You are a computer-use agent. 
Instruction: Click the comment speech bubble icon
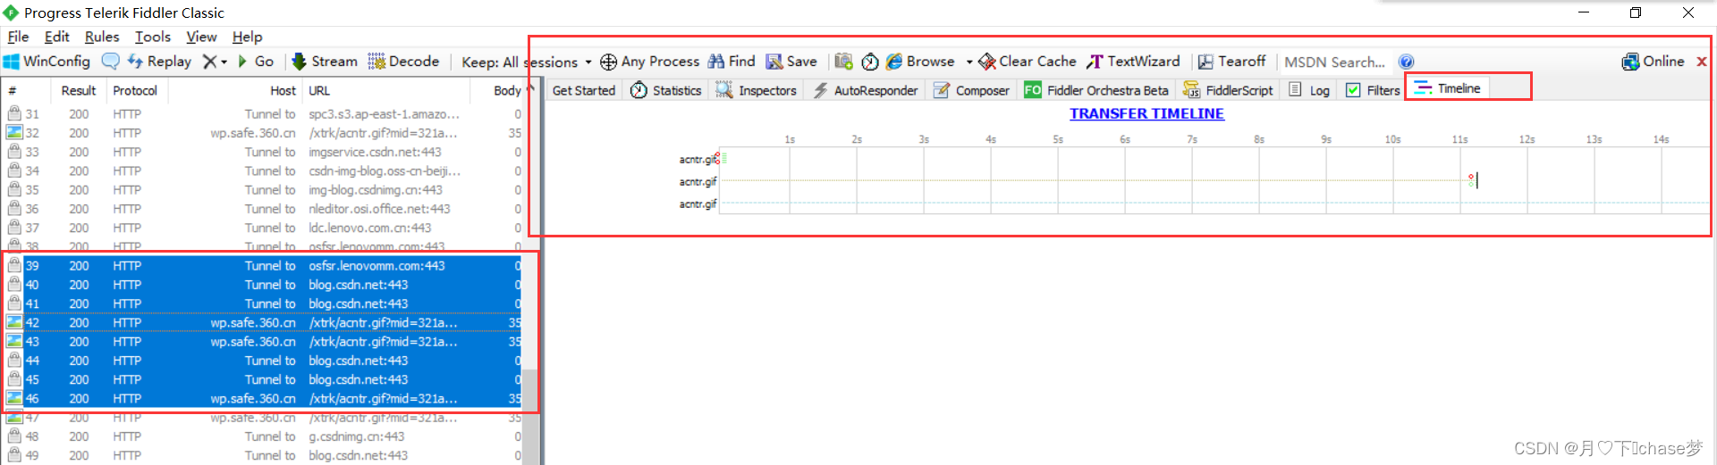tap(110, 62)
